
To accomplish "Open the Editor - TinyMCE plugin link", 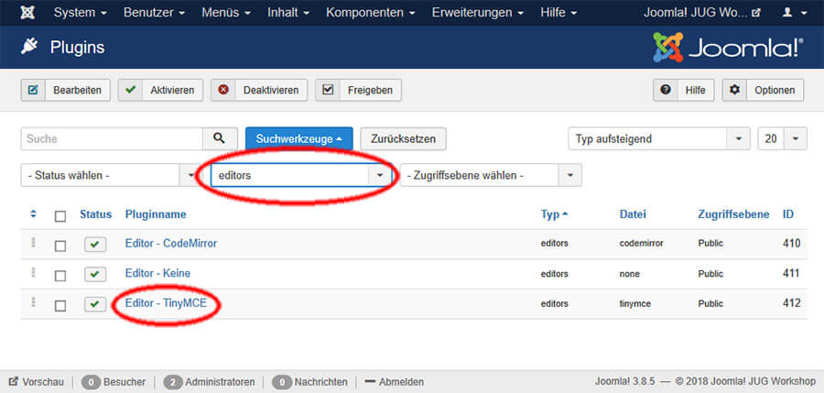I will 166,303.
